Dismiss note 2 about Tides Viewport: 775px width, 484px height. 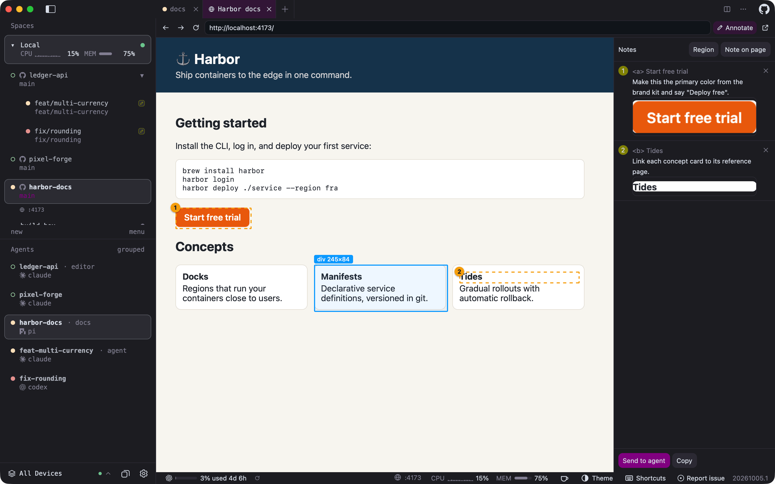click(766, 150)
